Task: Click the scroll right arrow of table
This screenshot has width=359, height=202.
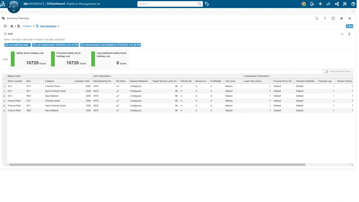Action: click(352, 165)
